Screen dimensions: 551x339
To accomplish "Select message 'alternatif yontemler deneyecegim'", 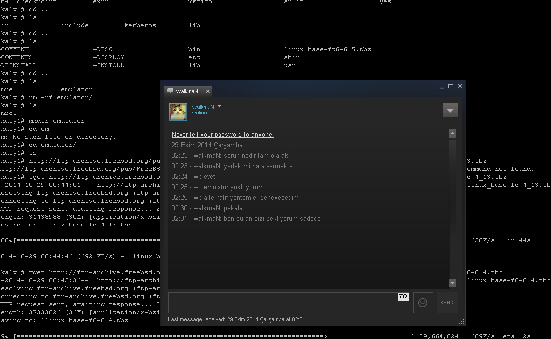I will click(251, 198).
